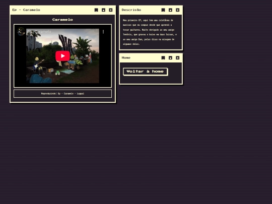Maximize the Ep - Caramelo window

tap(103, 10)
